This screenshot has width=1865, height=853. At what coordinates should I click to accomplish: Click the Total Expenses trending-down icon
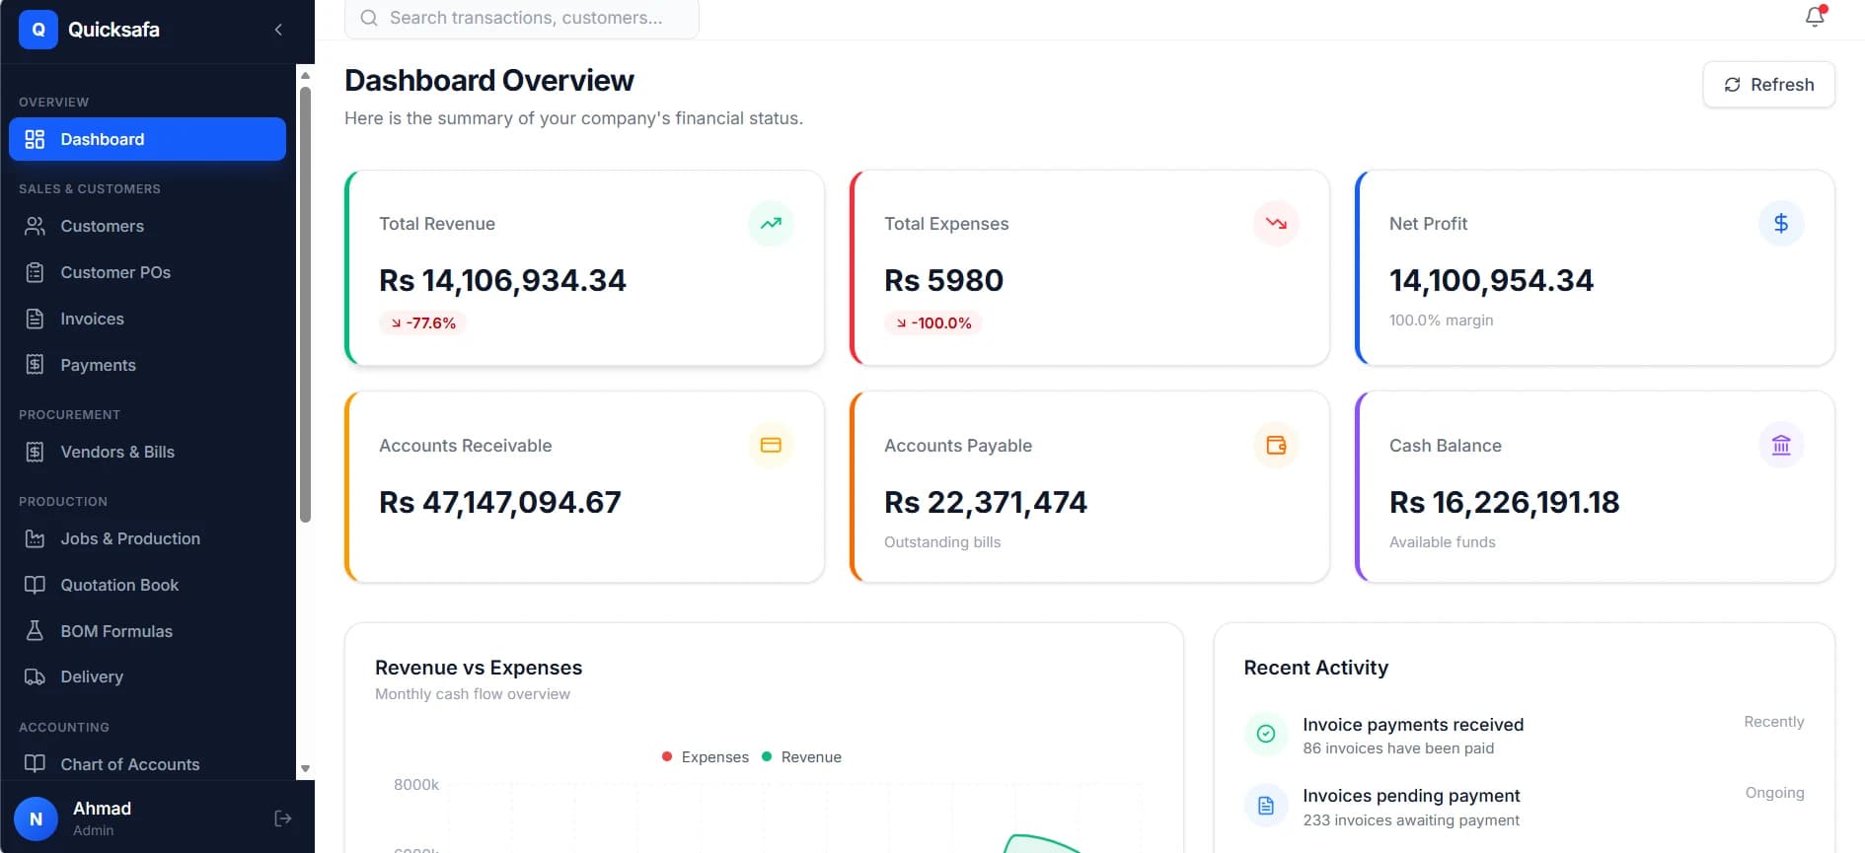point(1276,223)
